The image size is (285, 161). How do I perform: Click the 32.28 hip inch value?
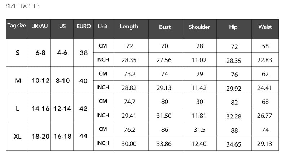[x=234, y=116]
